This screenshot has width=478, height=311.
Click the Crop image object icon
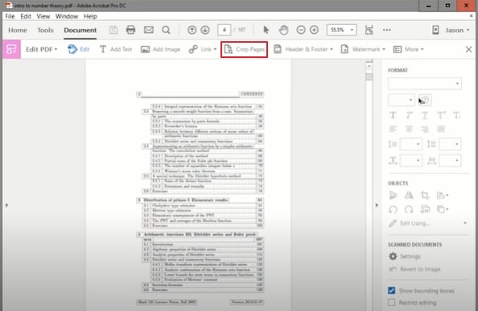[425, 195]
